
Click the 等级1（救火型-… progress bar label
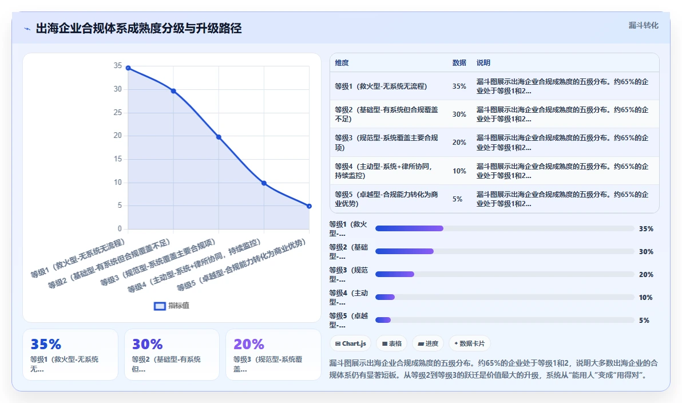(x=348, y=228)
